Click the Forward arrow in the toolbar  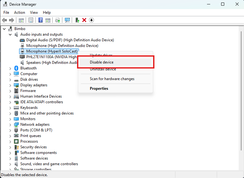12,20
